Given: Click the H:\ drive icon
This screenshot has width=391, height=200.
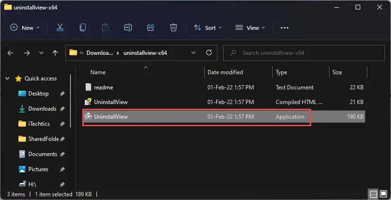Looking at the screenshot, I should (x=22, y=184).
